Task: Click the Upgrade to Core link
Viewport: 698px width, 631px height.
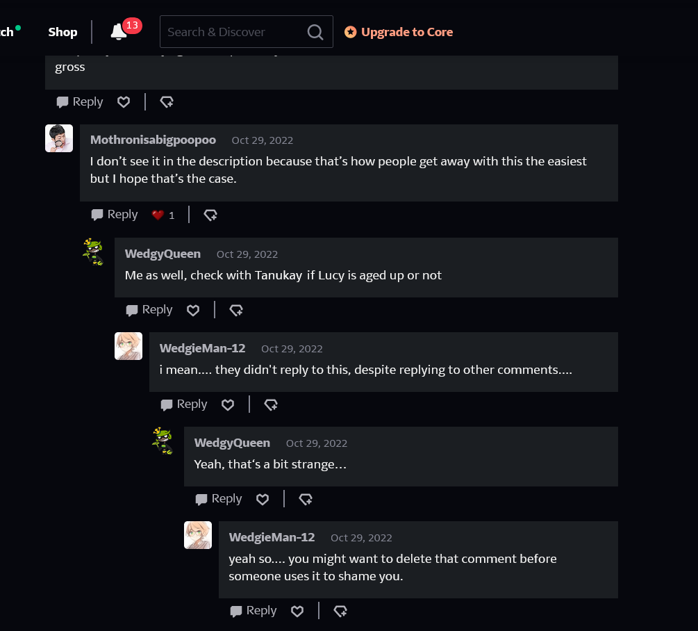Action: [399, 32]
